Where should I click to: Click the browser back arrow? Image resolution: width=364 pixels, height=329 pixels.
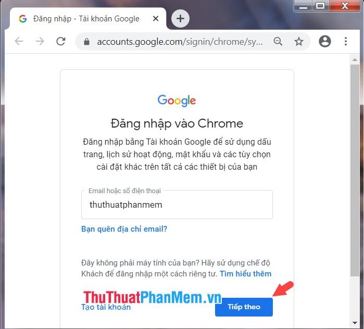click(19, 41)
